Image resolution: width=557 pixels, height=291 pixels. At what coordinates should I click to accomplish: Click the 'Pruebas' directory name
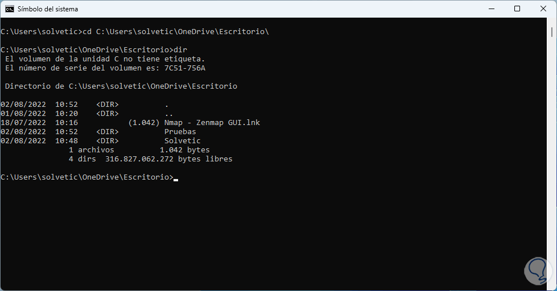tap(180, 132)
